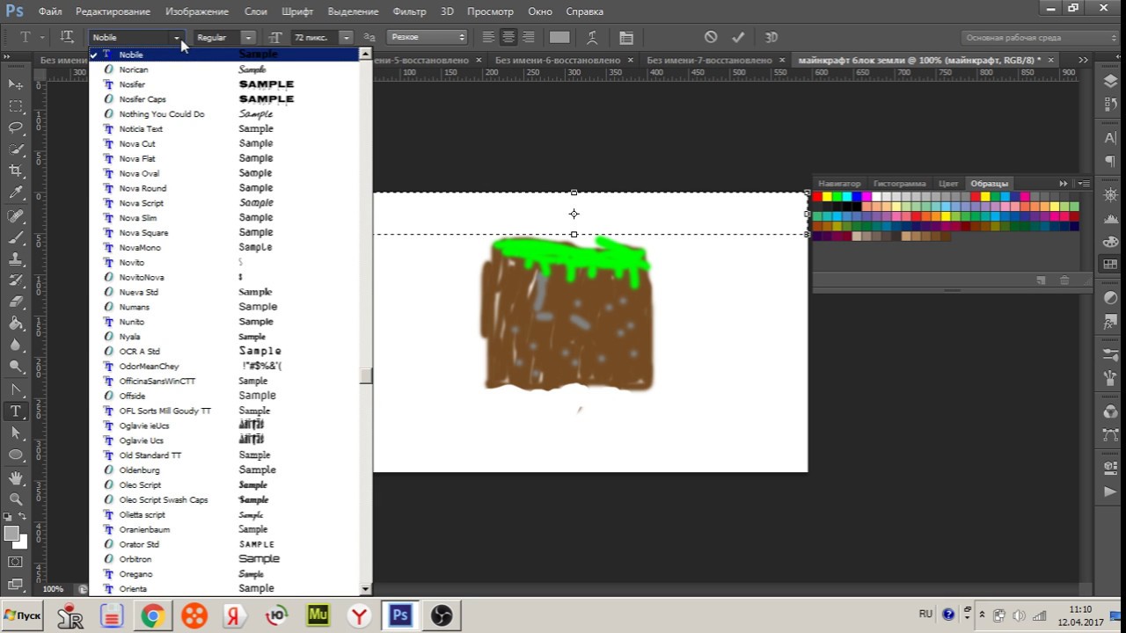Open the Редактирование menu
The height and width of the screenshot is (633, 1126).
tap(113, 11)
